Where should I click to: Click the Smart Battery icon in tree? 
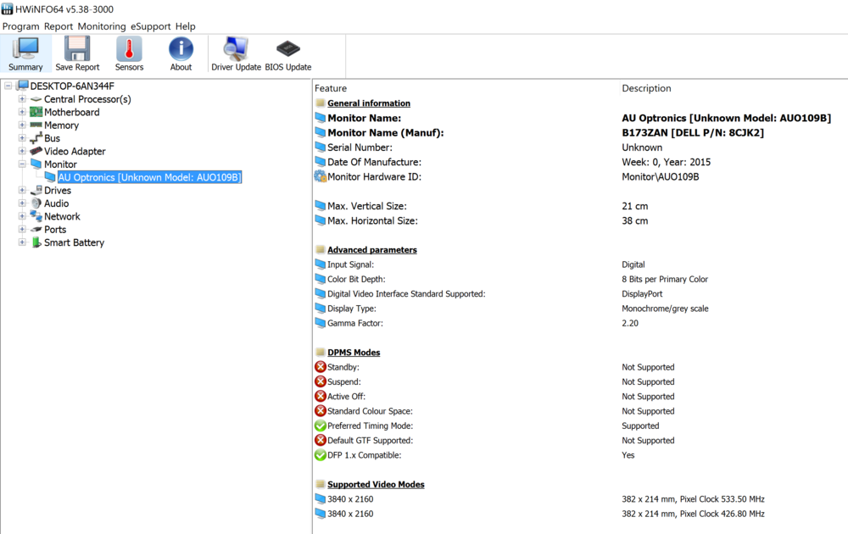(36, 242)
